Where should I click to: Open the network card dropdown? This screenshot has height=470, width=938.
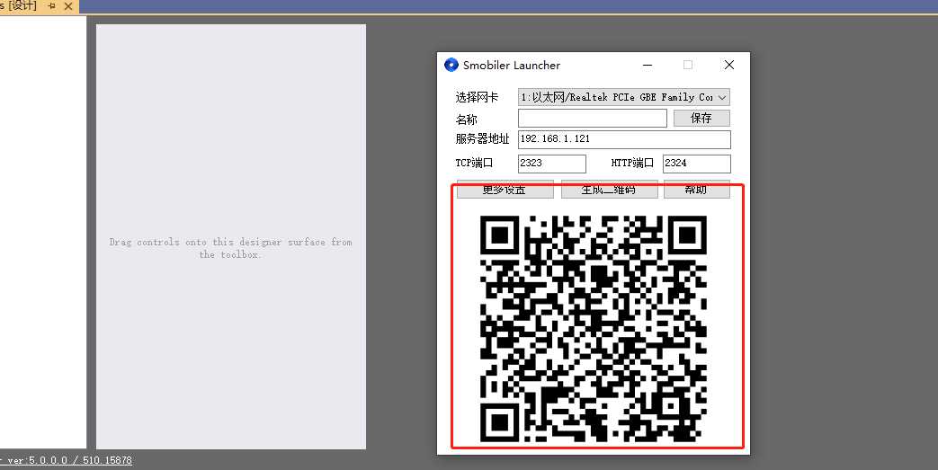[x=624, y=97]
